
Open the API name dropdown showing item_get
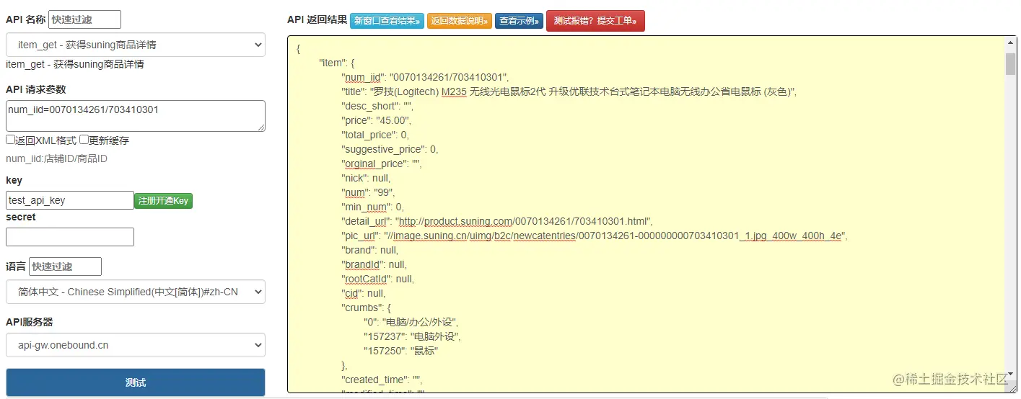pyautogui.click(x=136, y=45)
